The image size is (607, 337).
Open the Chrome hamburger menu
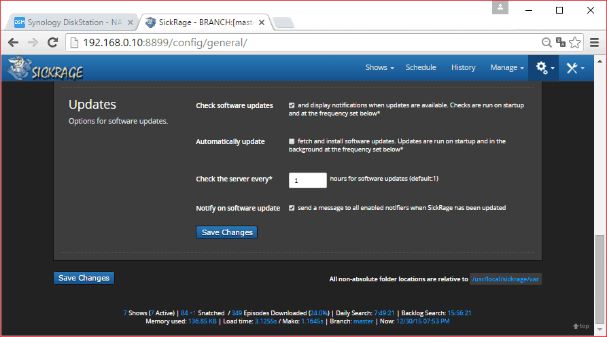pyautogui.click(x=594, y=43)
